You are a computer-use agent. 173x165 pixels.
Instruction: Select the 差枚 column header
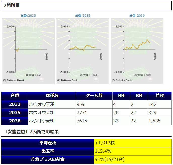160,96
